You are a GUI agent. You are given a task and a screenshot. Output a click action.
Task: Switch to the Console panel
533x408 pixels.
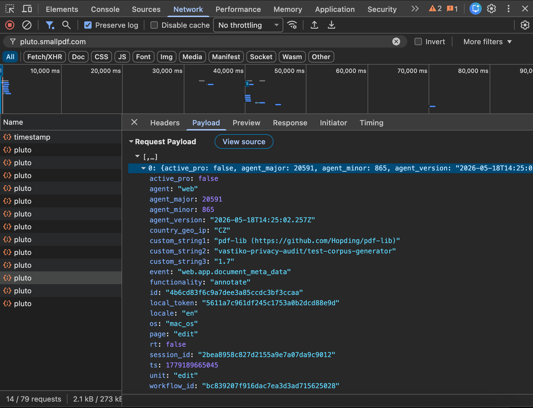pos(105,9)
